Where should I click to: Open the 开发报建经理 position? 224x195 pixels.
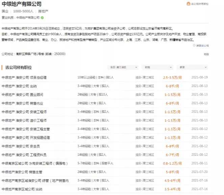[26, 137]
